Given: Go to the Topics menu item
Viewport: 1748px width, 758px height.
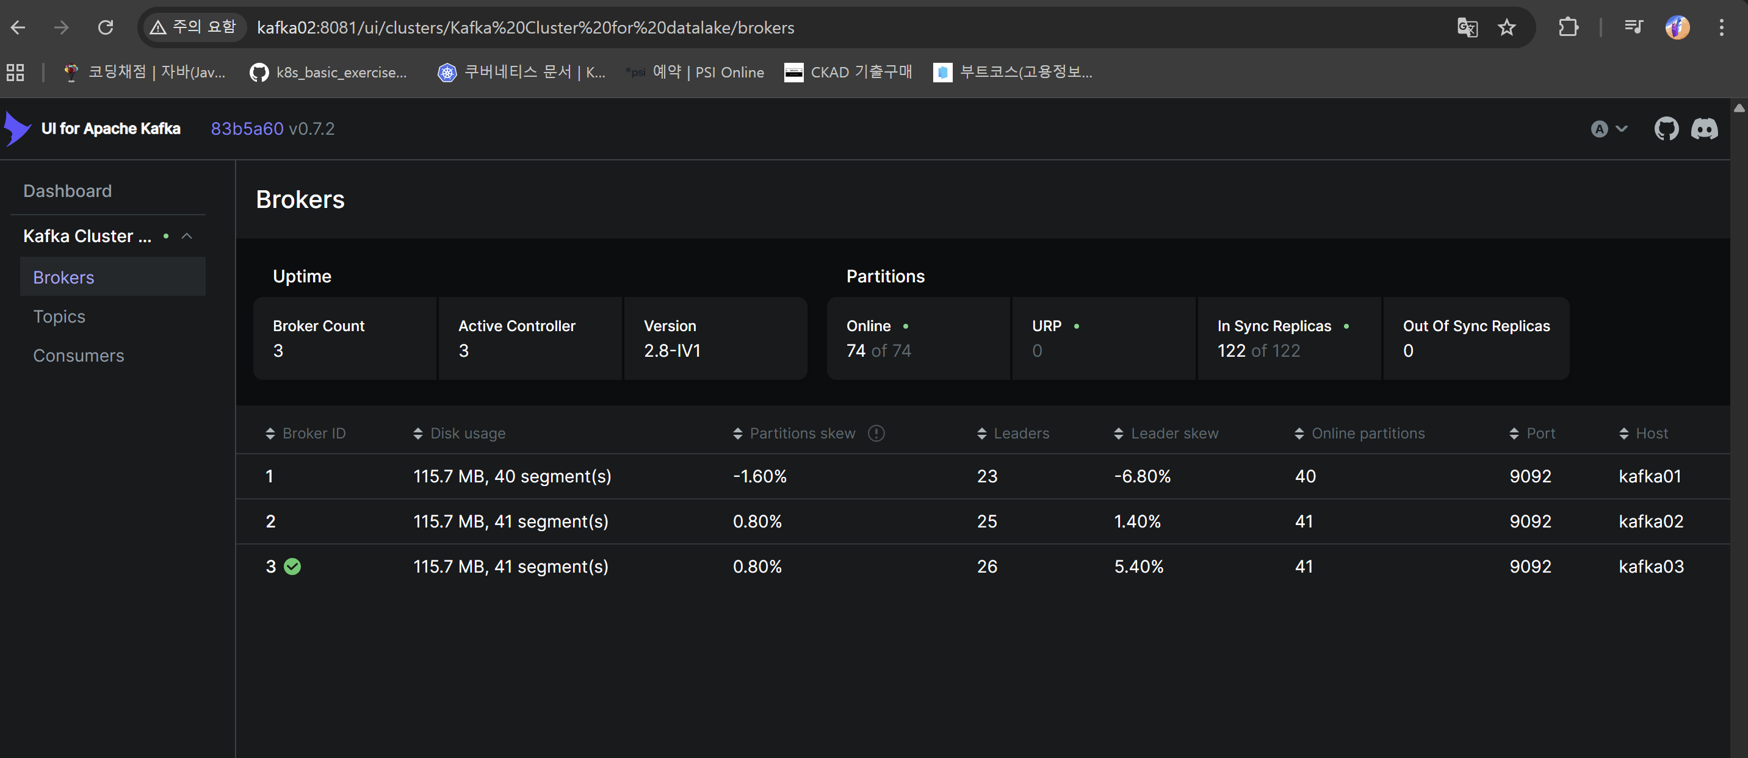Looking at the screenshot, I should (59, 316).
